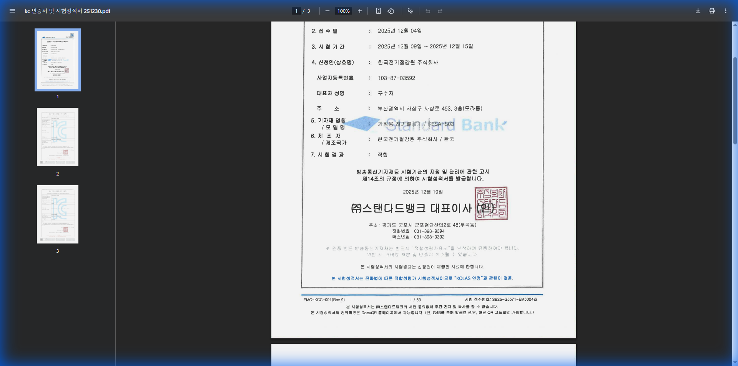Rotate the document counterclockwise
This screenshot has height=366, width=738.
click(391, 11)
